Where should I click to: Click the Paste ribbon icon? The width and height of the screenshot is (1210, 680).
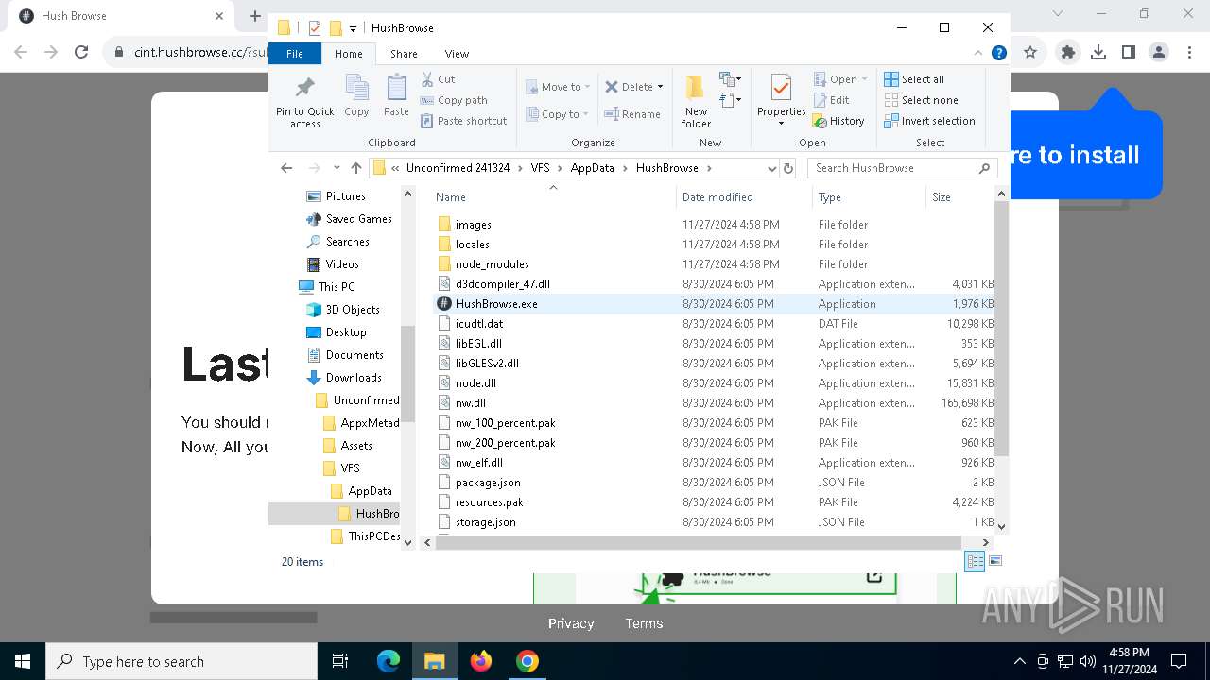coord(396,95)
